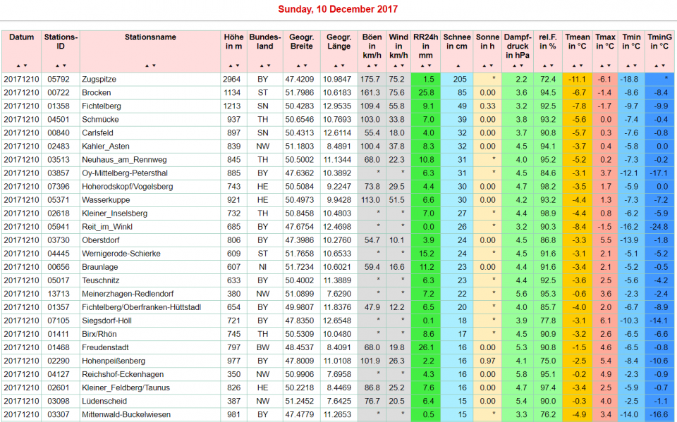Sort Sonne in h column ascending
Image resolution: width=677 pixels, height=422 pixels.
coord(484,66)
